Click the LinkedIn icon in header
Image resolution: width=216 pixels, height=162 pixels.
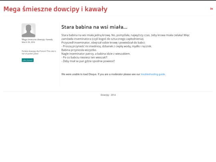(212, 9)
